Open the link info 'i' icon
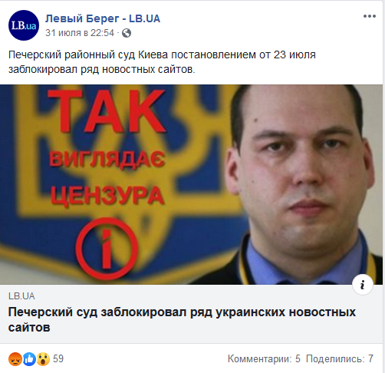This screenshot has width=385, height=373. (x=363, y=285)
